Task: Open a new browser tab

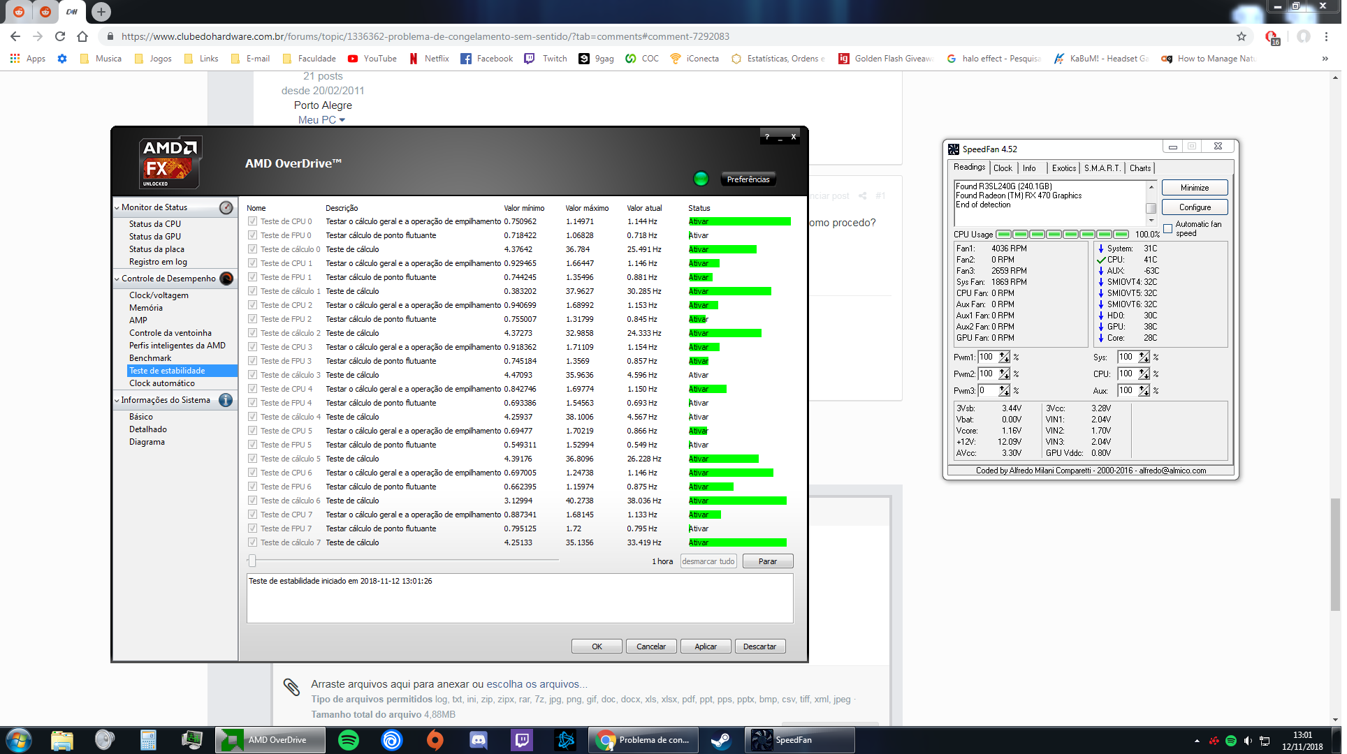Action: 101,12
